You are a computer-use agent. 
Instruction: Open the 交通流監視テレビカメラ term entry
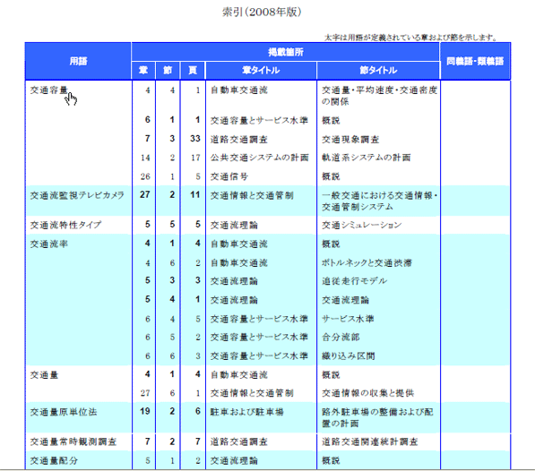pyautogui.click(x=77, y=195)
